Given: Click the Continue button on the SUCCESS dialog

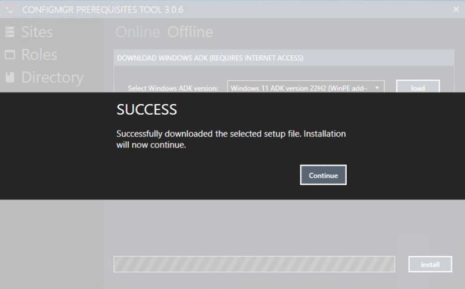Looking at the screenshot, I should (x=323, y=174).
